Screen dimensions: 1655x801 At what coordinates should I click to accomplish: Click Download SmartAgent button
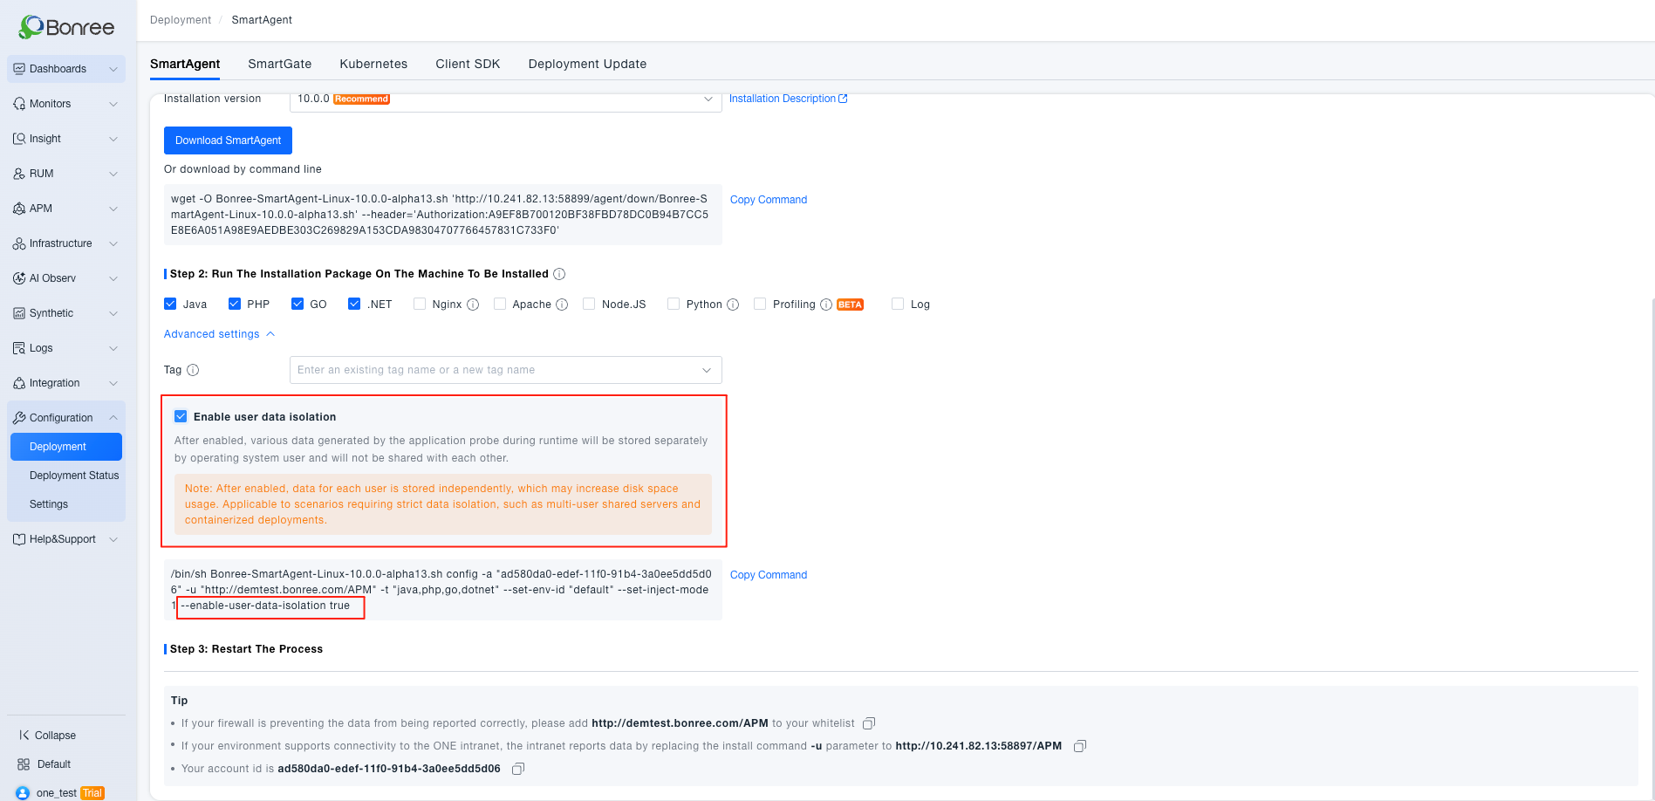point(228,140)
